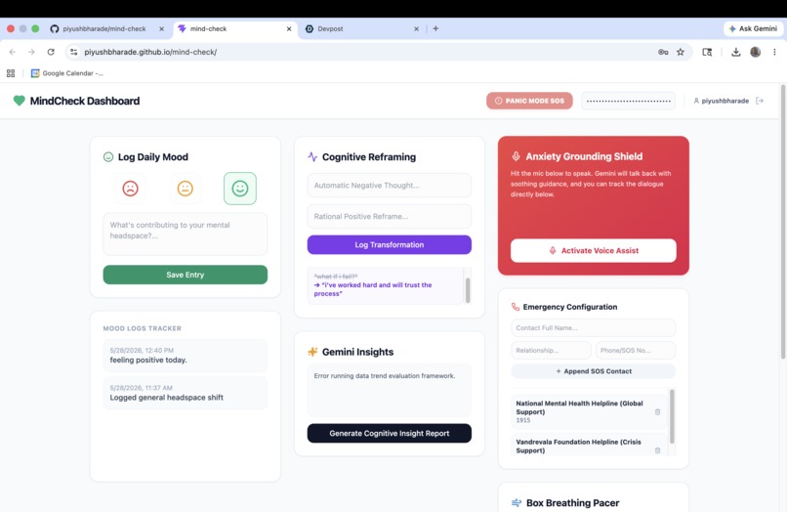
Task: Click the Error running data trend message
Action: pyautogui.click(x=385, y=376)
